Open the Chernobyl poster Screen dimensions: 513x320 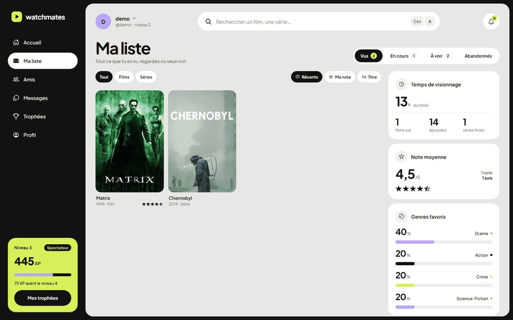coord(202,141)
